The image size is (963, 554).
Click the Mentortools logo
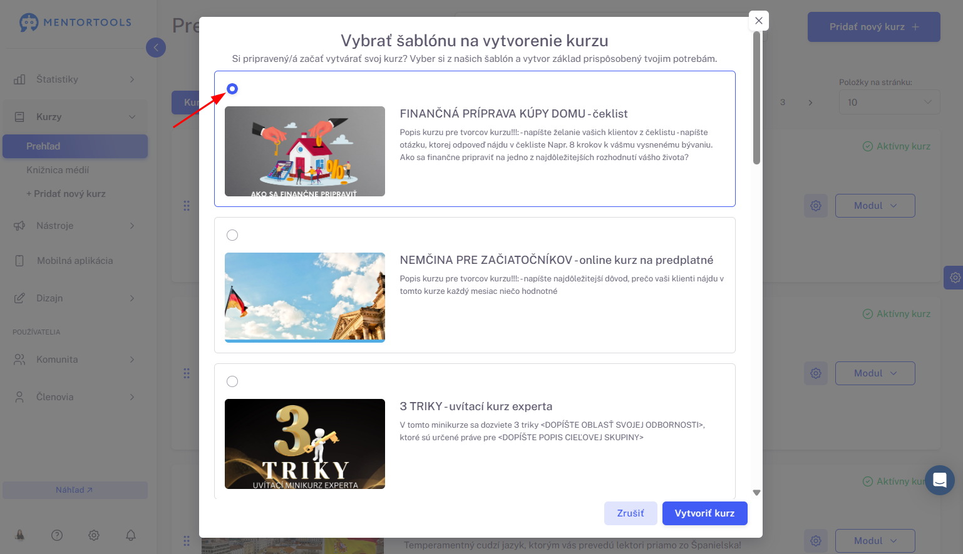[x=75, y=23]
